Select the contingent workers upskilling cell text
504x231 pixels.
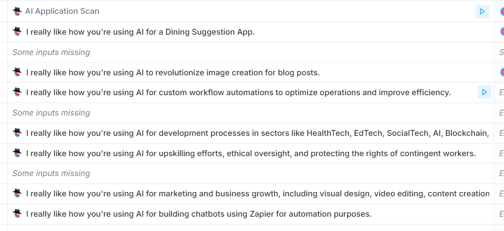tap(251, 153)
